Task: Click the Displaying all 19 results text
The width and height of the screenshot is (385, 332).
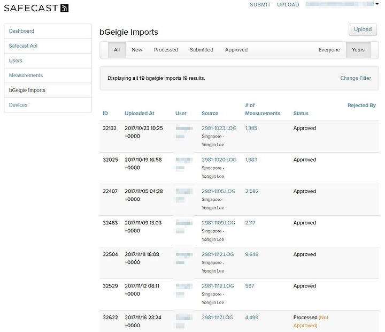Action: coord(156,78)
